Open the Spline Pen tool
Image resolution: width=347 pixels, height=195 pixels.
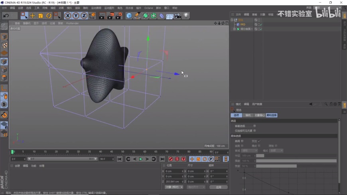pos(137,16)
